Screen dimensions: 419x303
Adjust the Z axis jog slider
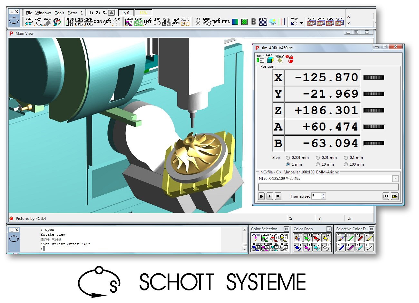(374, 110)
